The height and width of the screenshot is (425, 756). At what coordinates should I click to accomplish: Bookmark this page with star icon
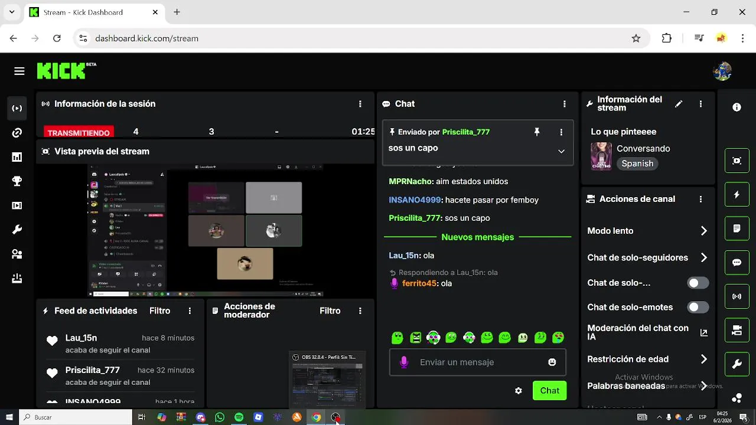(636, 38)
